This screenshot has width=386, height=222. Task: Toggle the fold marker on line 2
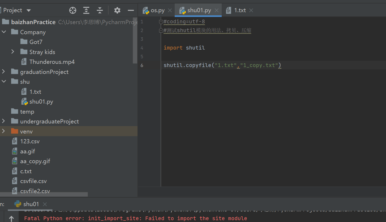(x=161, y=30)
